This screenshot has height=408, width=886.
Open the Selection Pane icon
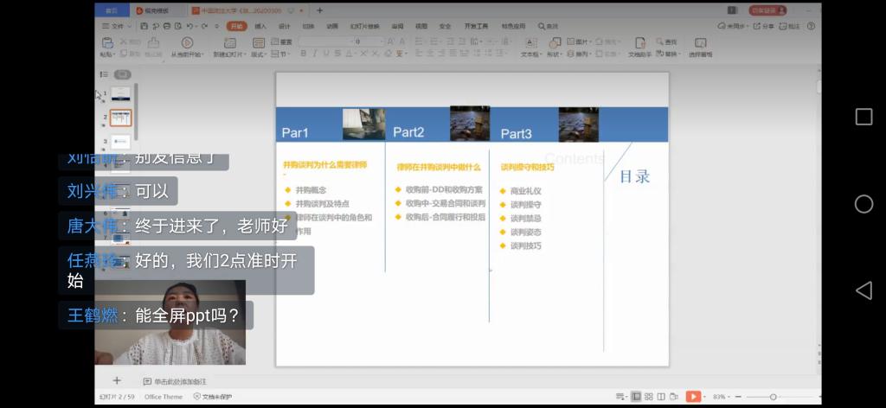pos(700,43)
